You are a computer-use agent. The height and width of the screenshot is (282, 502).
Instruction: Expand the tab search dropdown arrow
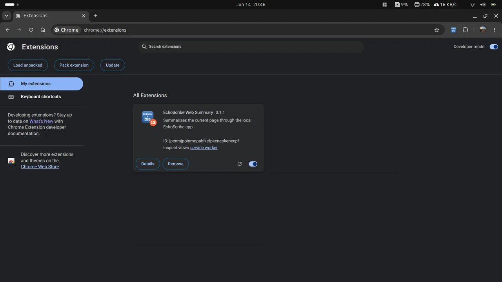[7, 16]
